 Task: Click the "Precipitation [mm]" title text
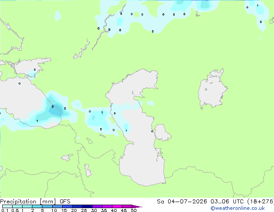(x=28, y=202)
